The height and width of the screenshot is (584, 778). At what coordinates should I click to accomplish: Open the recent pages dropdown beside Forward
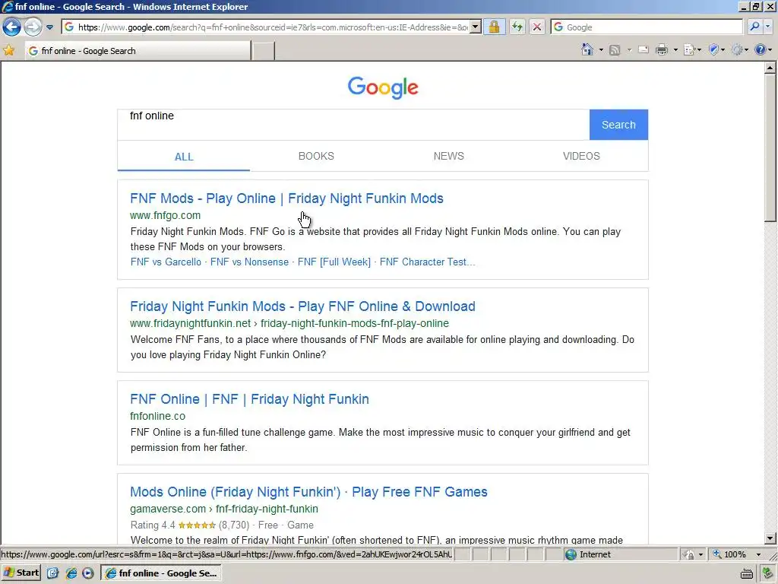[x=49, y=27]
